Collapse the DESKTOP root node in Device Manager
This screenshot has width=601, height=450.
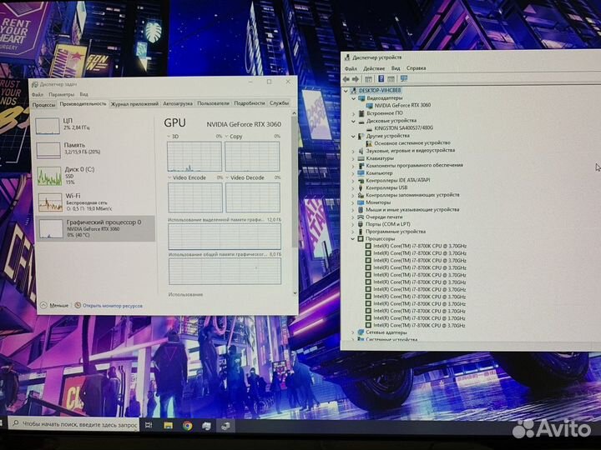(346, 91)
